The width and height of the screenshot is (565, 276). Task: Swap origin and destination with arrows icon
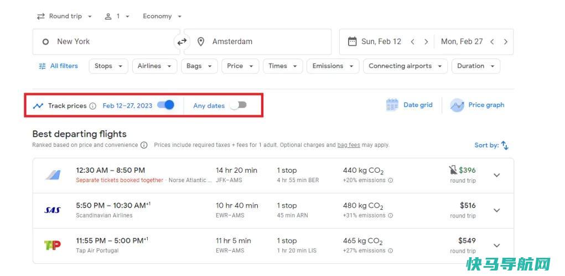click(x=182, y=42)
